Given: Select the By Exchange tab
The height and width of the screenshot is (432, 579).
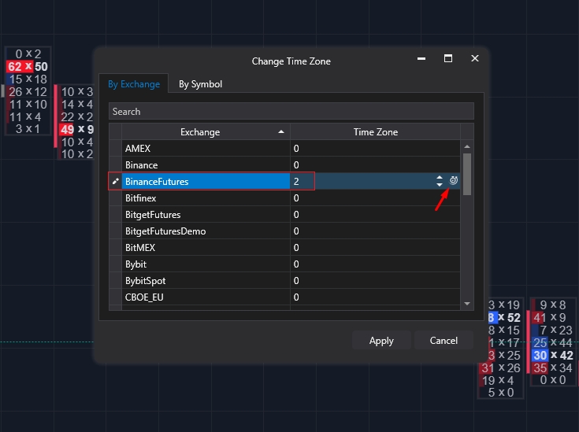Looking at the screenshot, I should point(134,84).
